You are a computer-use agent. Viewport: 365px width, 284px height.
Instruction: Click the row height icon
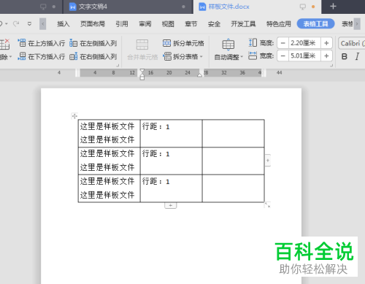(x=253, y=43)
